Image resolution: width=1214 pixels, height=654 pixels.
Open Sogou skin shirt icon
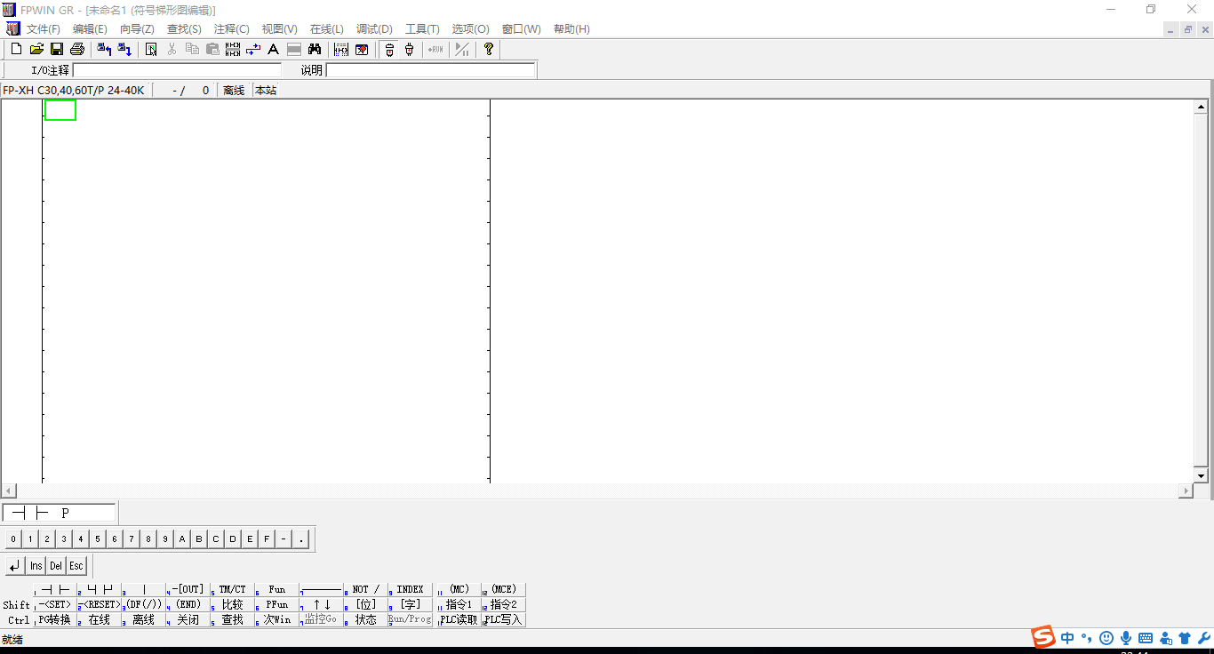click(x=1185, y=638)
